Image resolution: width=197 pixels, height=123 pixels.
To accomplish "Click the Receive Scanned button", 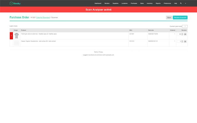I will 180,18.
